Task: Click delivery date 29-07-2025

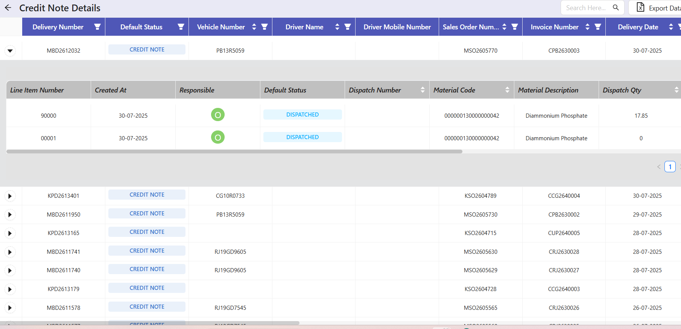Action: 647,215
